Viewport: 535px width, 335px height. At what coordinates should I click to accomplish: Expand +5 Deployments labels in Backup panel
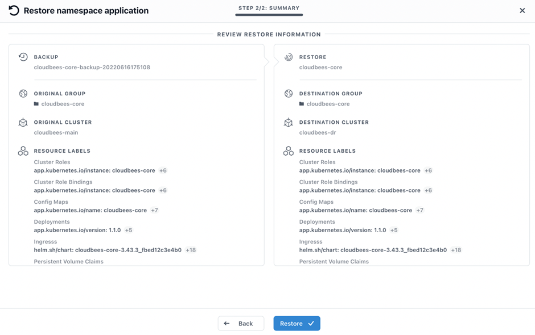pyautogui.click(x=128, y=230)
